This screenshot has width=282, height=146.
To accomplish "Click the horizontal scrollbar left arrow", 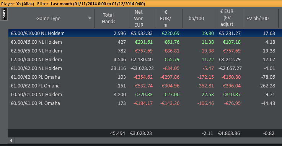I will tap(11, 140).
